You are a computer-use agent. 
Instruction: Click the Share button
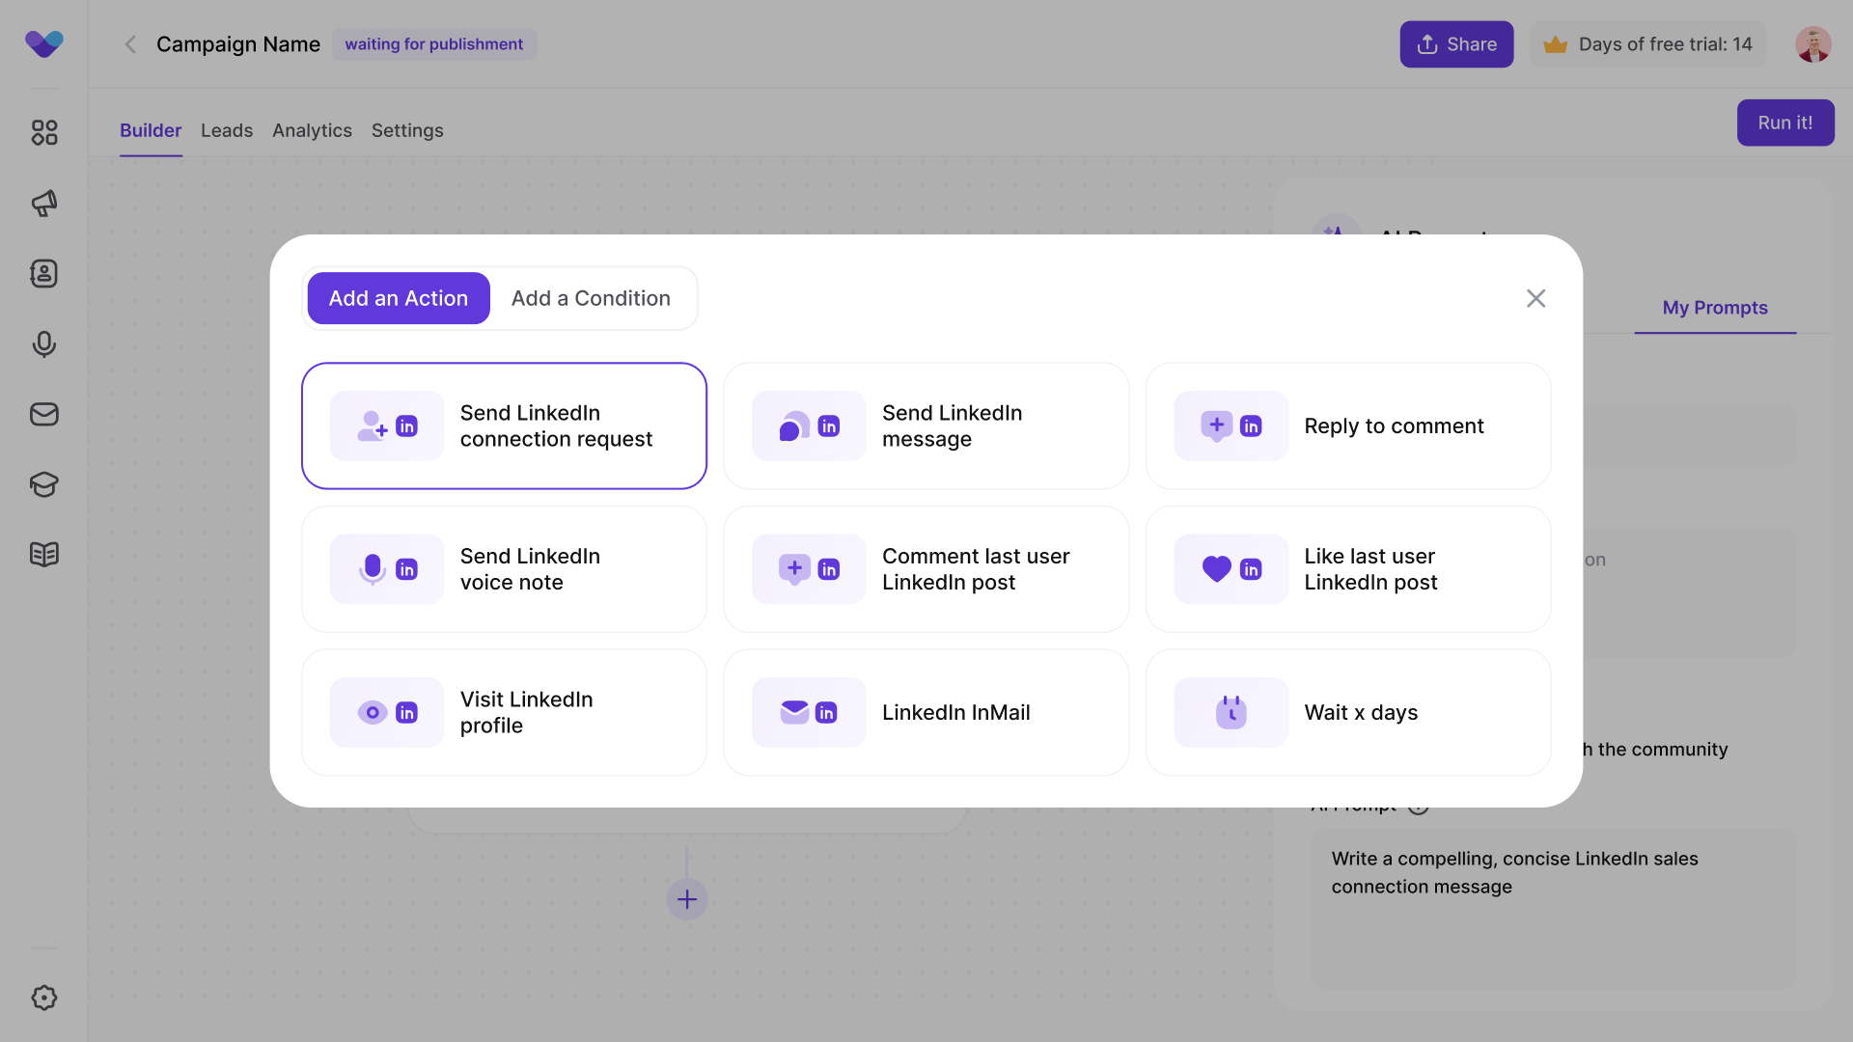1456,44
